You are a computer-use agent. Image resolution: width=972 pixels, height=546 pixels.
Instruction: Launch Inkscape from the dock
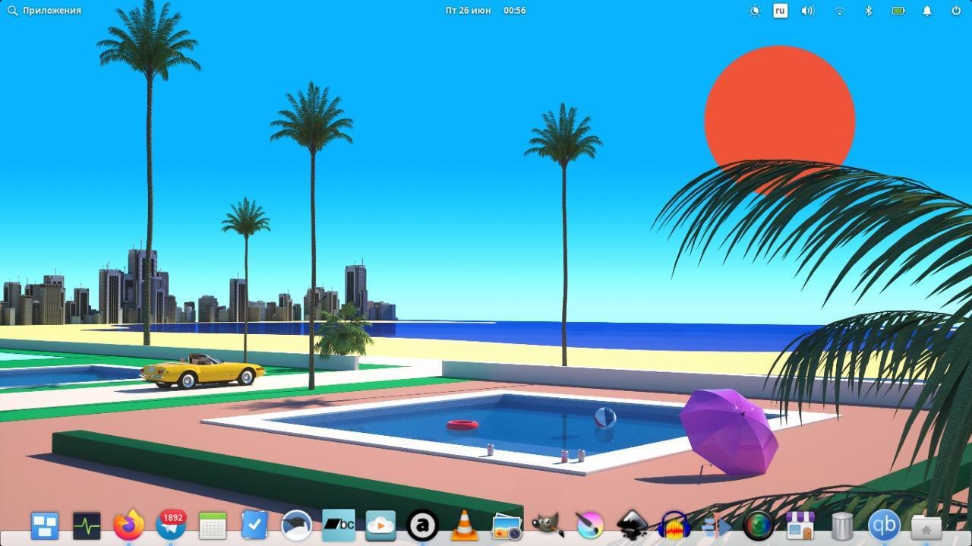point(632,525)
